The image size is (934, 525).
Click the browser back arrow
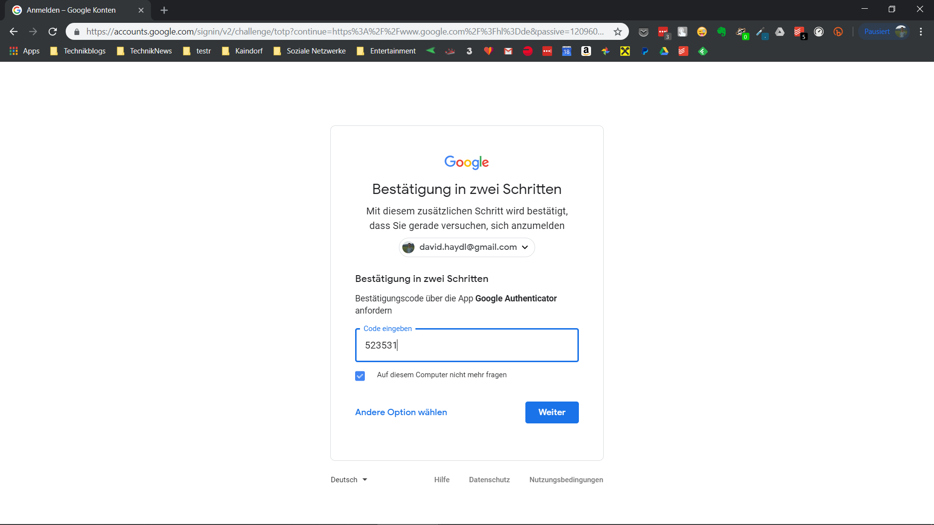[14, 32]
